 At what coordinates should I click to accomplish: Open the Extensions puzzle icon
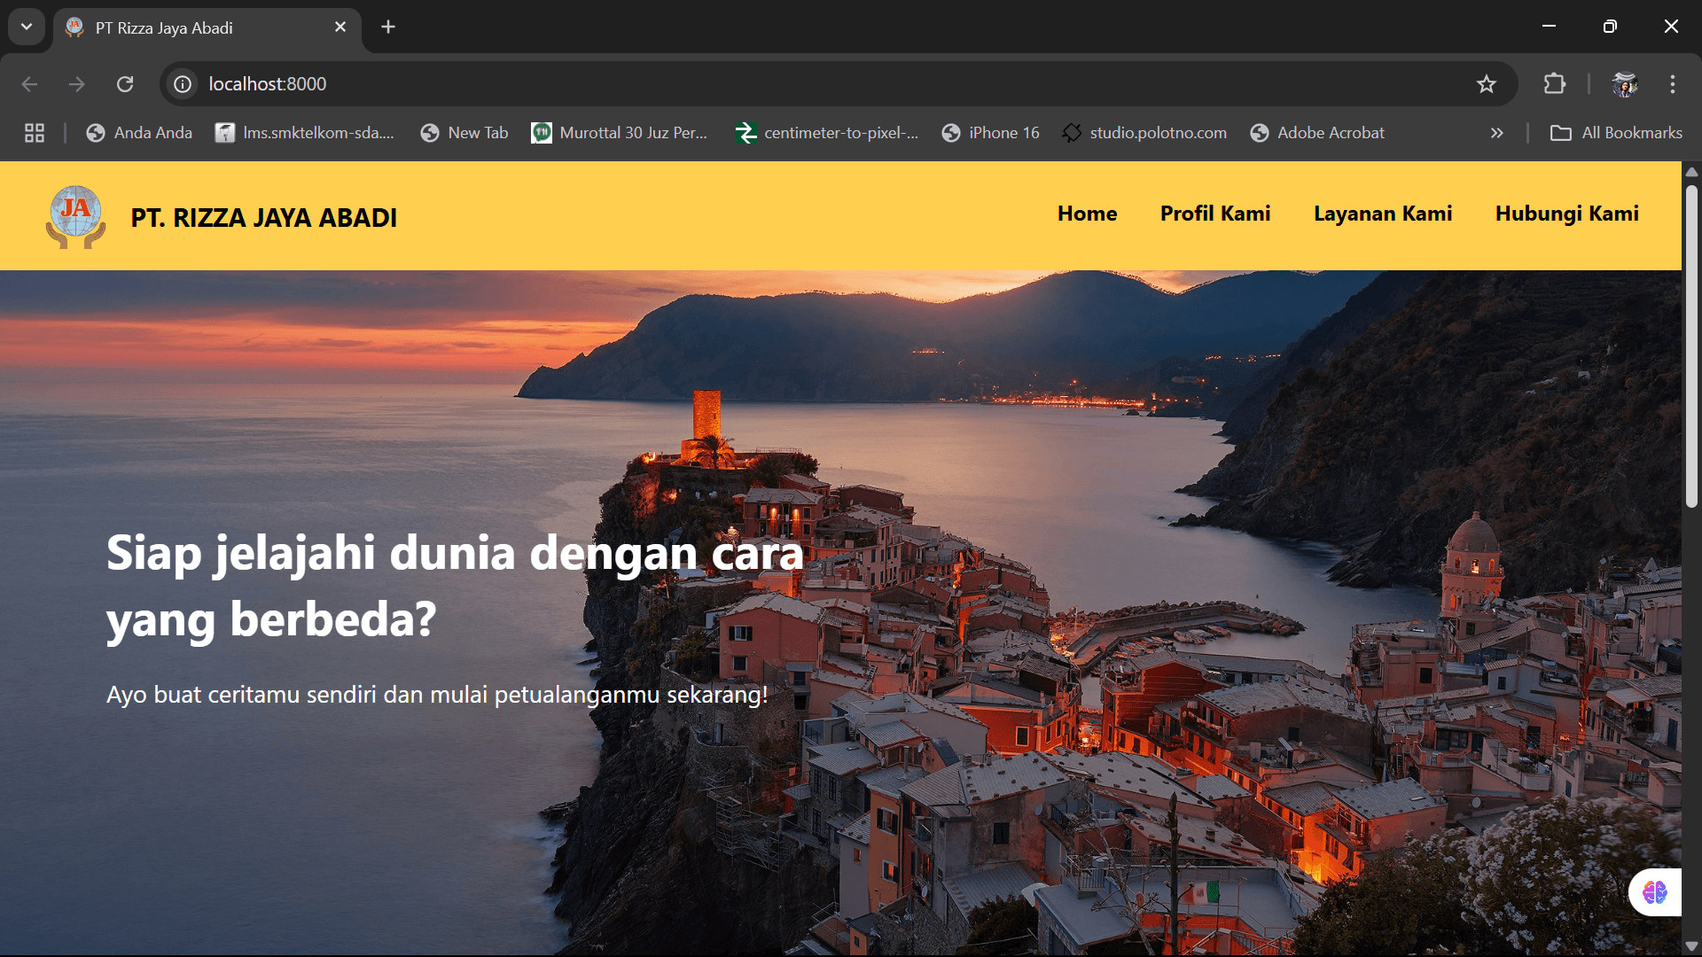pos(1555,84)
